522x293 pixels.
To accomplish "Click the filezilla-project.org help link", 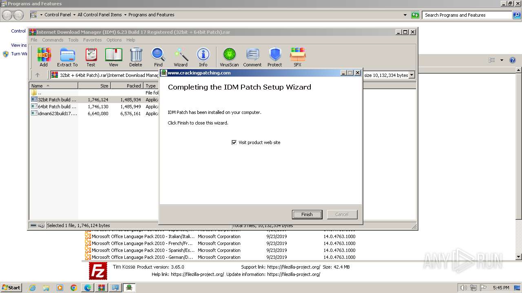I will [197, 274].
